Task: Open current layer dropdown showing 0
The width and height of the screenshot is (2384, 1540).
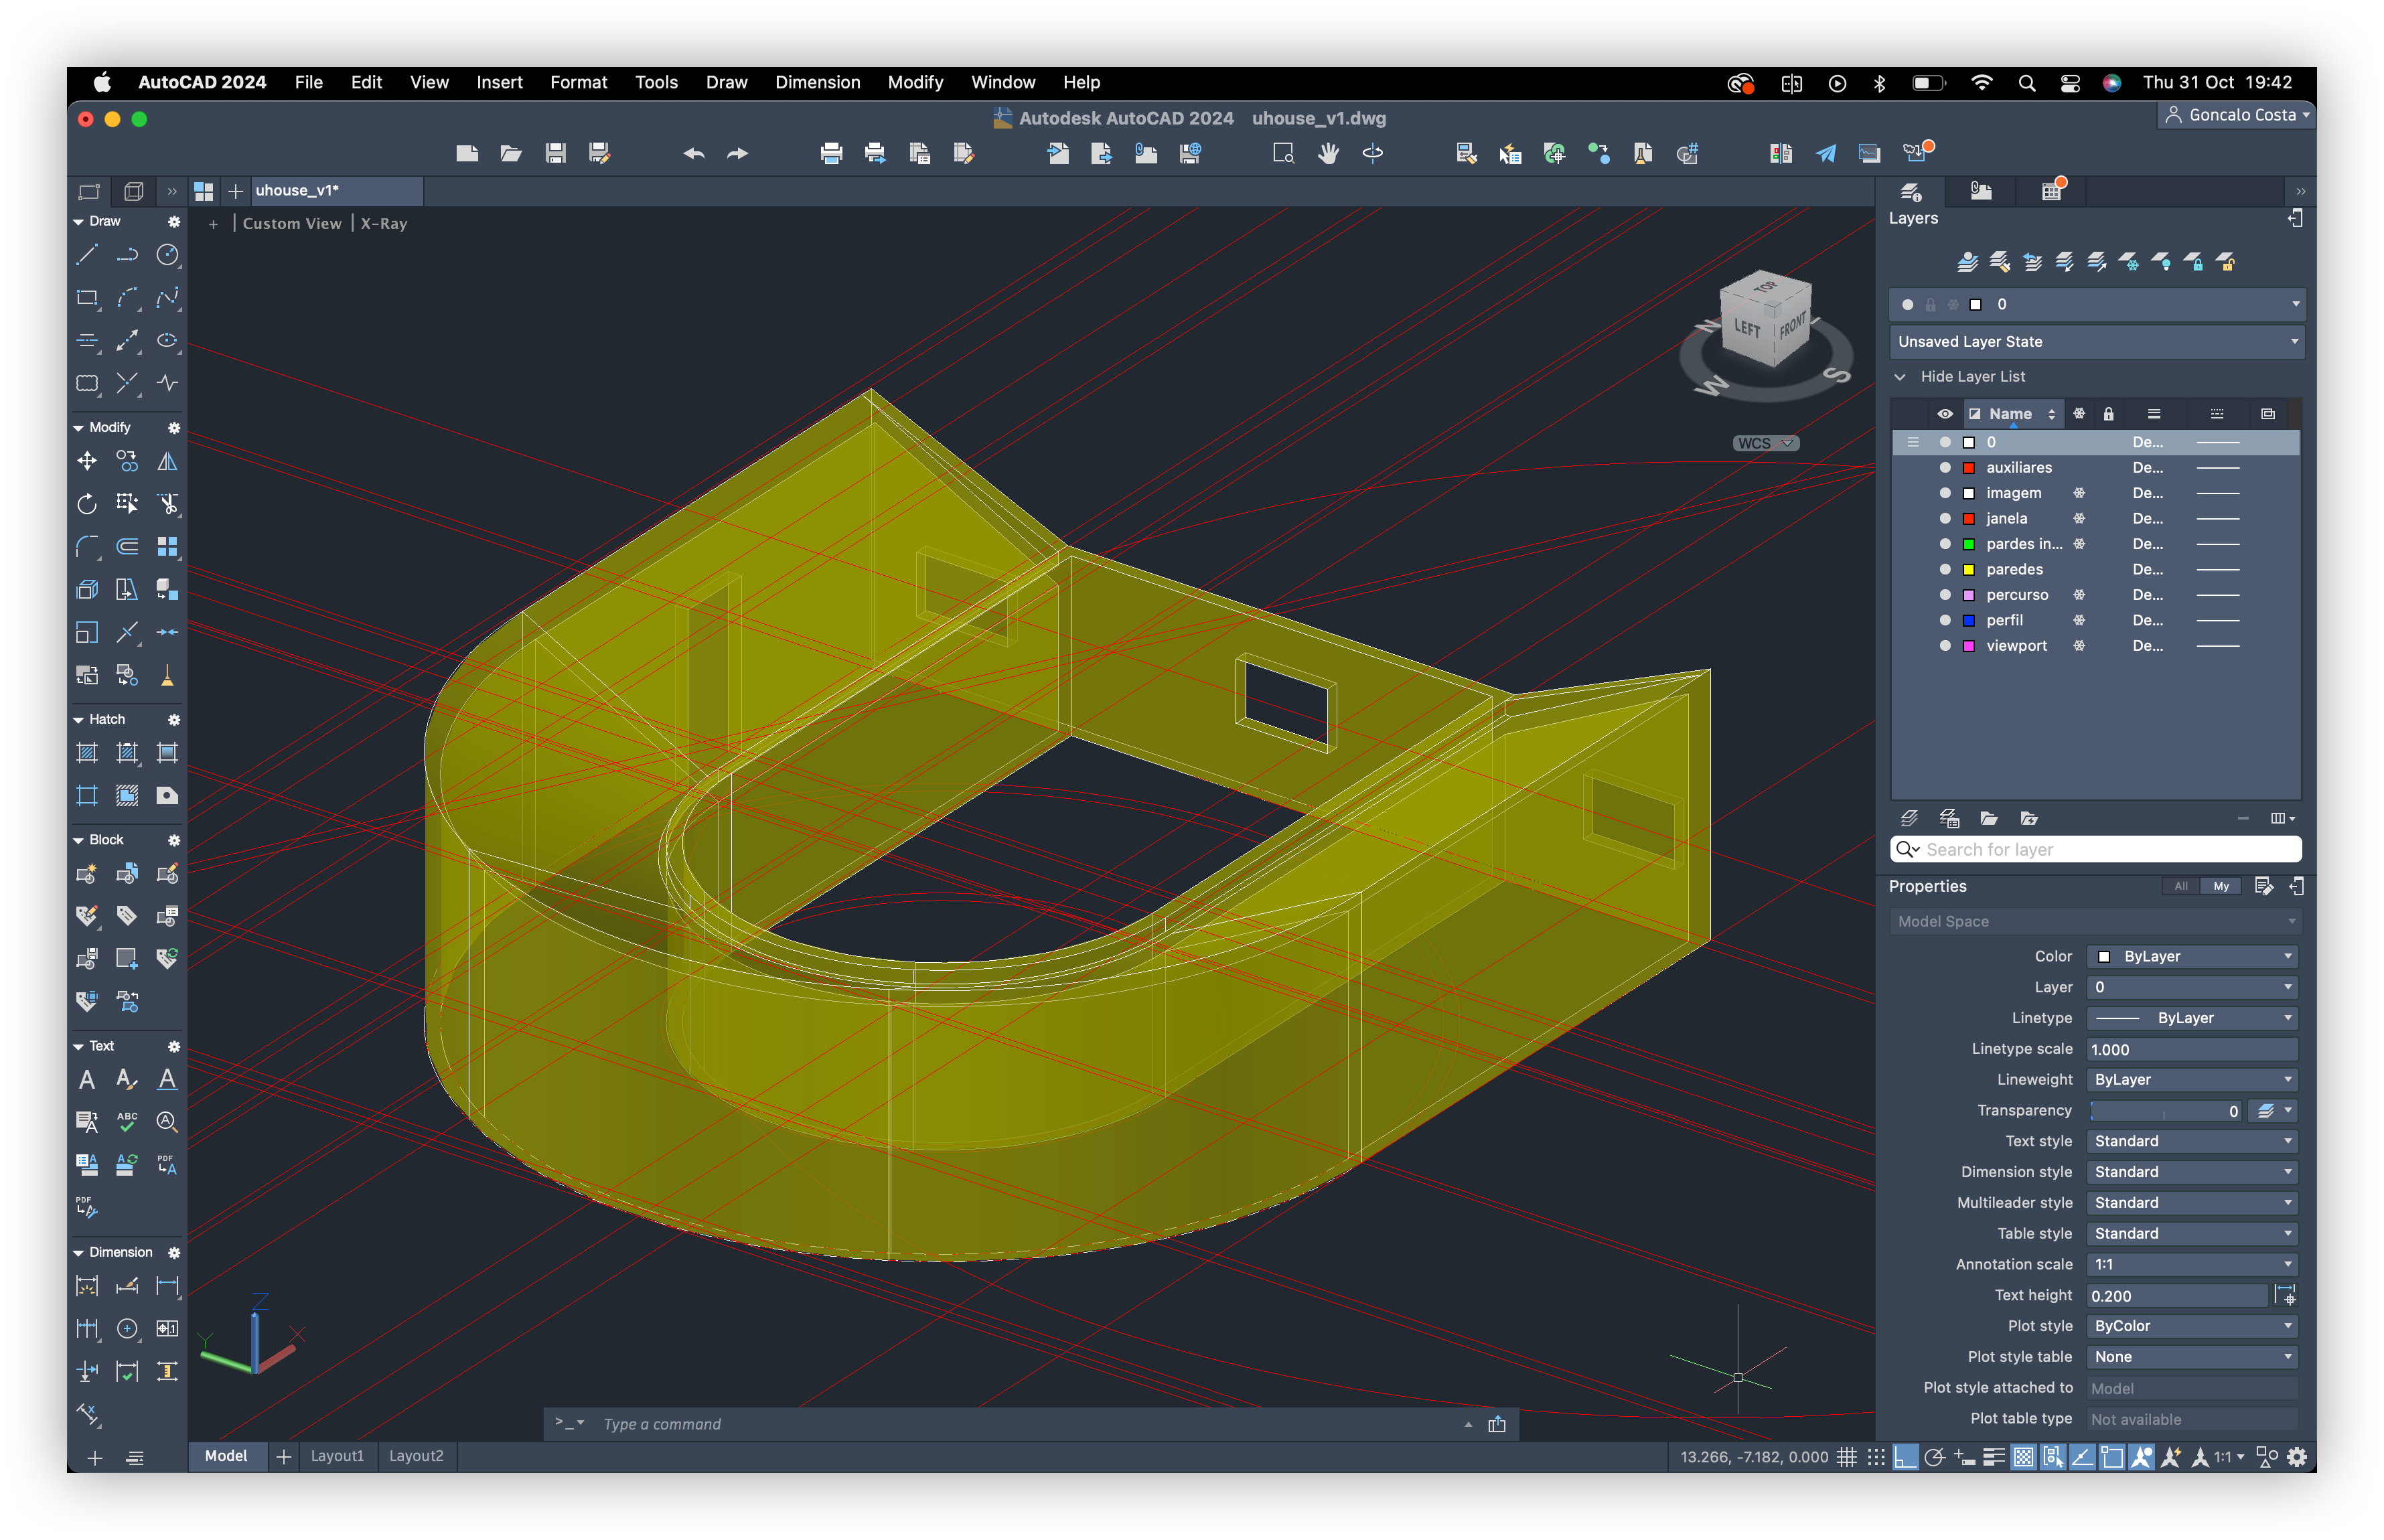Action: (2096, 304)
